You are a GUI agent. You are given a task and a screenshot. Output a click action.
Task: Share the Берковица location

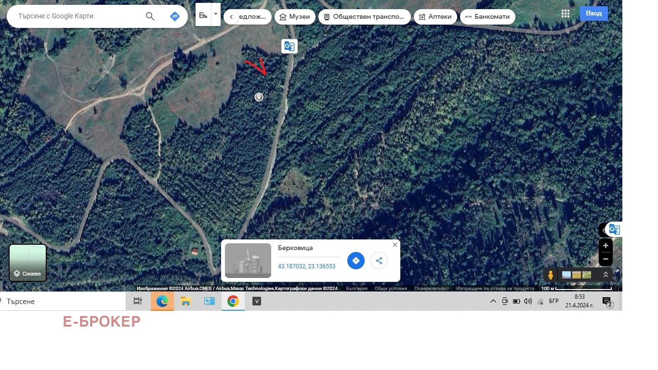379,261
